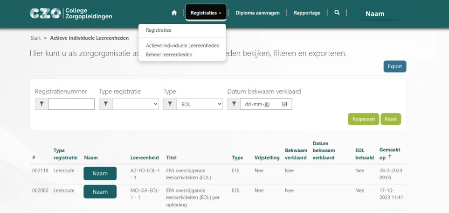Select Actieve Individuele Leereenheden menu item
This screenshot has width=449, height=213.
point(182,46)
